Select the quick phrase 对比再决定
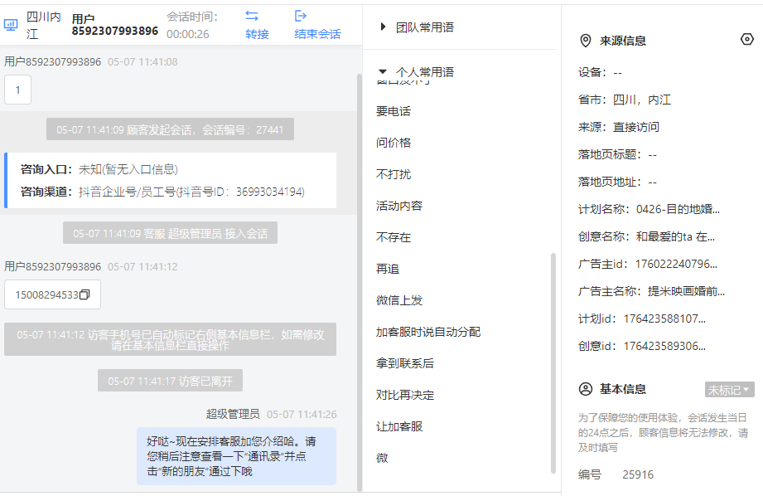Screen dimensions: 763x496 pyautogui.click(x=405, y=395)
